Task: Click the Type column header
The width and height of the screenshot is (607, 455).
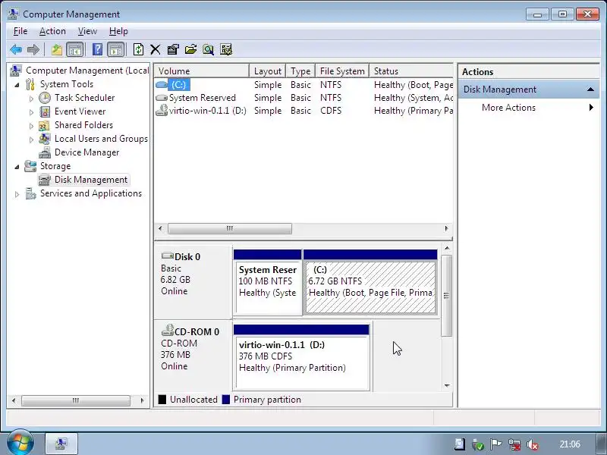Action: [x=300, y=71]
